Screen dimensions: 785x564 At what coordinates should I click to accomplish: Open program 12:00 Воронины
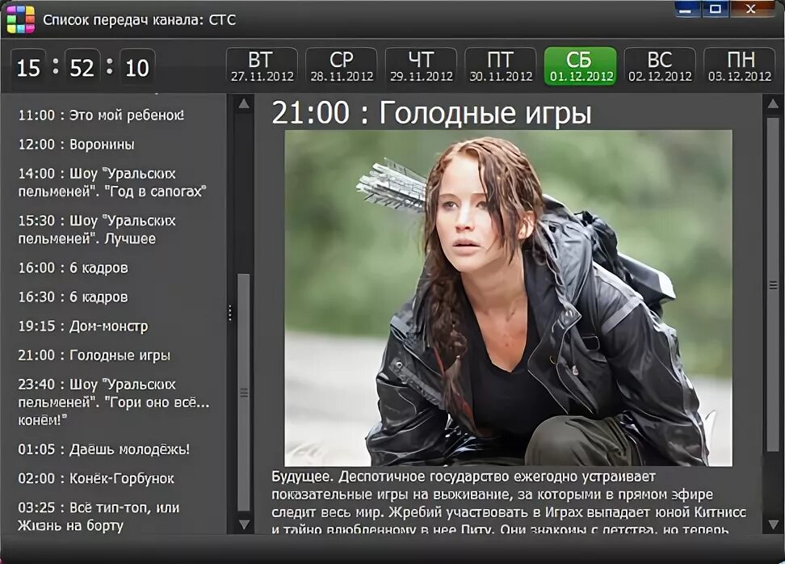pos(76,145)
